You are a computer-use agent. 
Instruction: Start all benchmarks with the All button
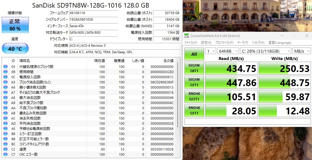[x=194, y=54]
